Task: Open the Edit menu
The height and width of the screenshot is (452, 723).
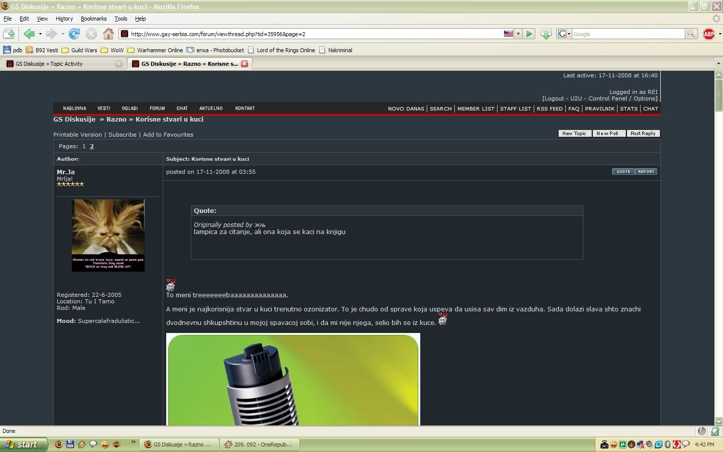Action: (x=24, y=19)
